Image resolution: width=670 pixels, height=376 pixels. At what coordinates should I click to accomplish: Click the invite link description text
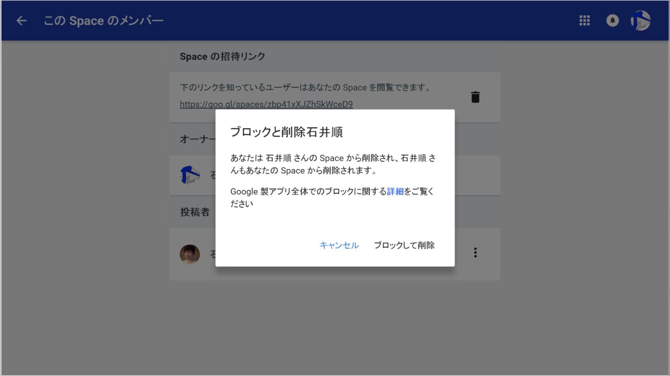[x=305, y=87]
